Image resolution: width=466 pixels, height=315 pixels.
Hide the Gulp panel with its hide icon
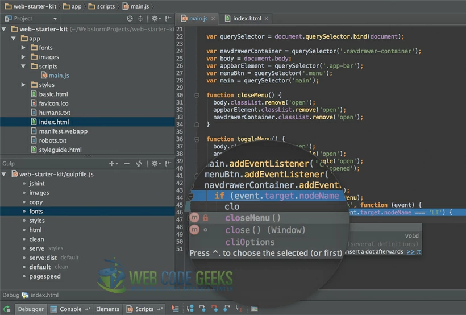pos(168,164)
